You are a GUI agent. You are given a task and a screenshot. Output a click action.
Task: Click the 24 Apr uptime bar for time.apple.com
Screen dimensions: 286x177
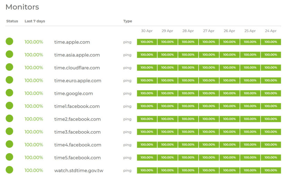(x=271, y=42)
